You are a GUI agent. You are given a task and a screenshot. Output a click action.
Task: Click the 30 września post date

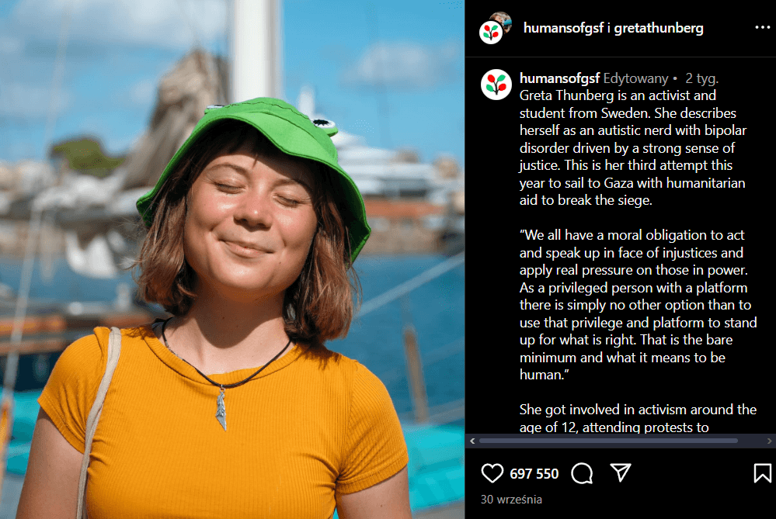point(511,500)
